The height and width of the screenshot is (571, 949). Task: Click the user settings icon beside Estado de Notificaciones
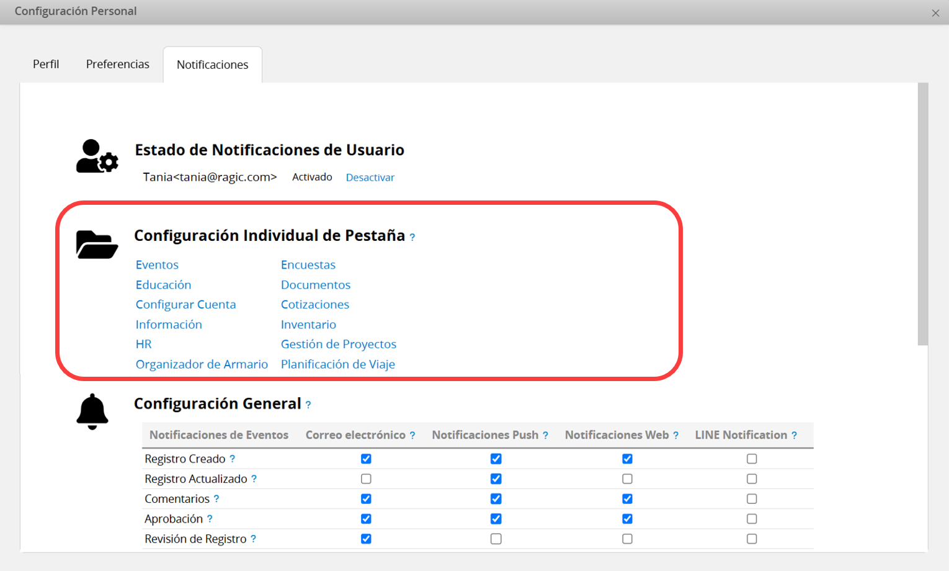[x=97, y=156]
